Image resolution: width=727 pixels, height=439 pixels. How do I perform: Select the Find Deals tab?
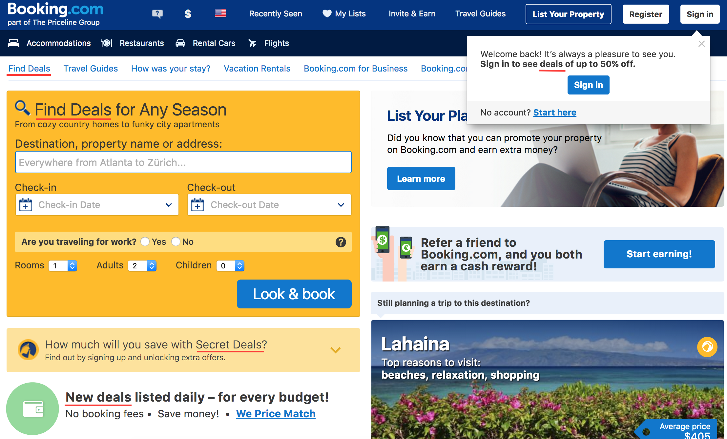point(29,69)
